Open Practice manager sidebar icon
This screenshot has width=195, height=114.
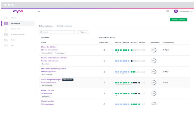(x=6, y=34)
